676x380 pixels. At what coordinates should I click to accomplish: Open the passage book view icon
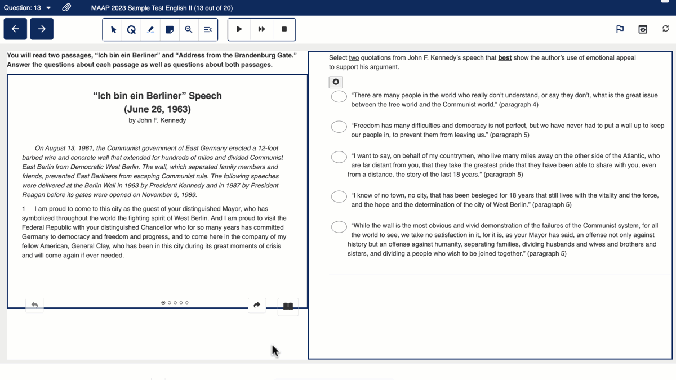(x=288, y=306)
